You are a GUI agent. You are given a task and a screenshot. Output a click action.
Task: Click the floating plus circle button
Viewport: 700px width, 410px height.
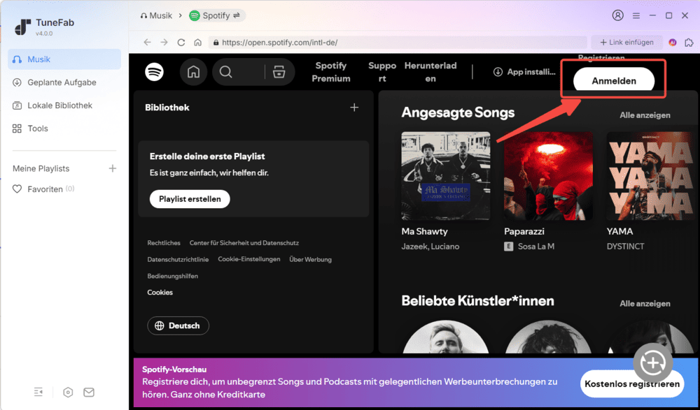(x=653, y=363)
